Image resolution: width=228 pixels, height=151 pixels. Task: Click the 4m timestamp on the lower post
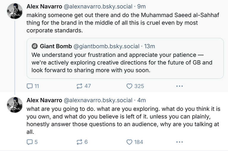click(x=141, y=100)
